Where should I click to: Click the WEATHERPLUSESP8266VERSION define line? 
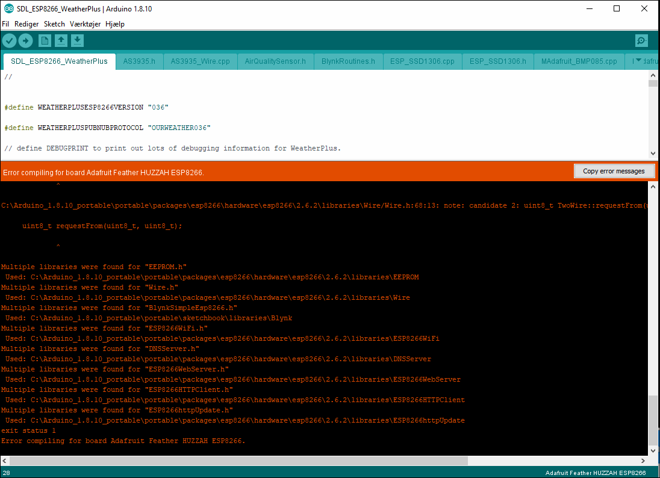tap(86, 107)
